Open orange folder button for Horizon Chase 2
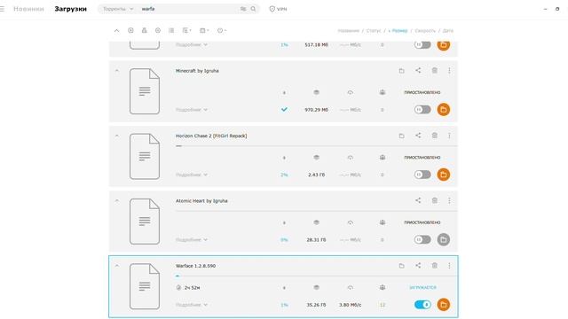 pyautogui.click(x=444, y=175)
